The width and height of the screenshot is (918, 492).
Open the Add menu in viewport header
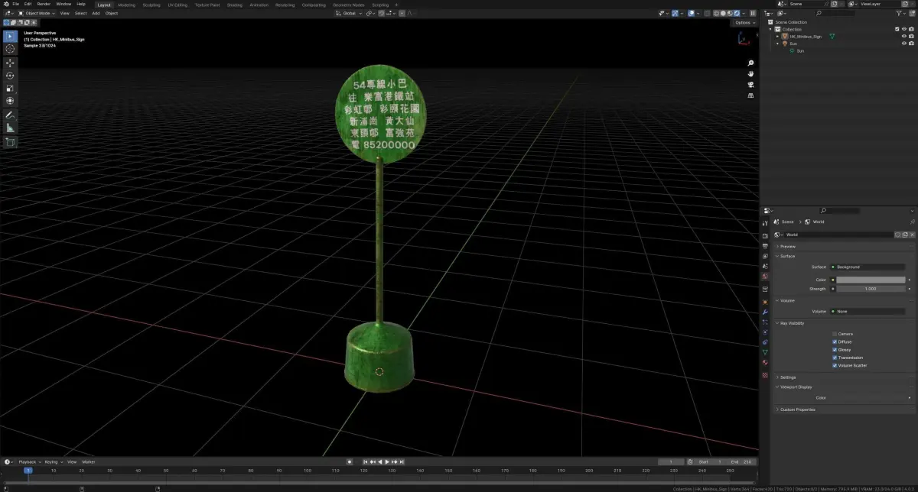point(96,13)
